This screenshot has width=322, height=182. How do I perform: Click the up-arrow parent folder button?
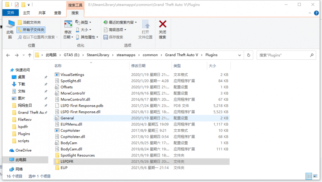[x=30, y=55]
